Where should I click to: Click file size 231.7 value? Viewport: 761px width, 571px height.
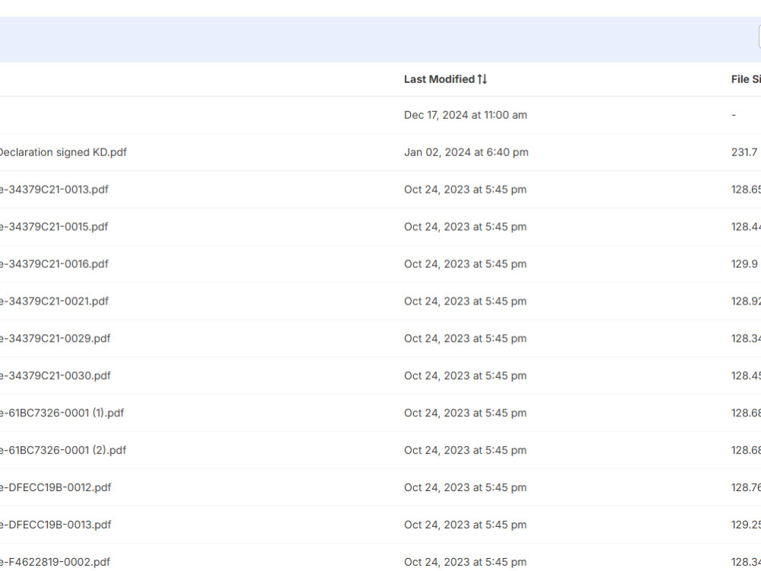(746, 152)
